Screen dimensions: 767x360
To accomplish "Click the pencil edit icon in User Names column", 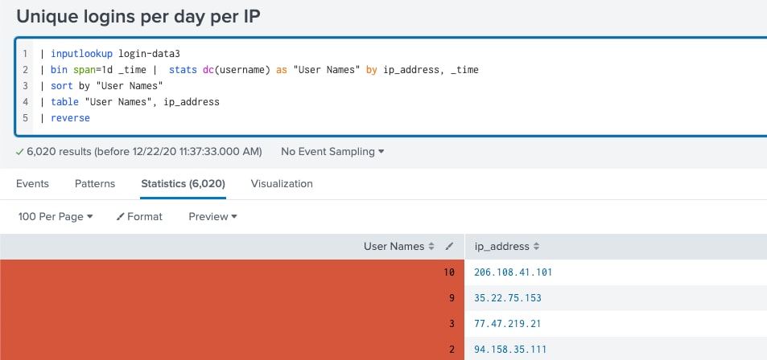I will (x=449, y=247).
